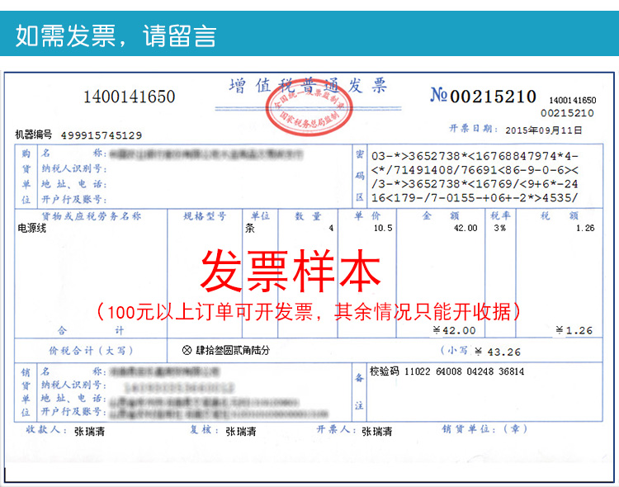Screen dimensions: 619x487
Task: Click the 价税合计（大写） label
Action: [x=91, y=350]
